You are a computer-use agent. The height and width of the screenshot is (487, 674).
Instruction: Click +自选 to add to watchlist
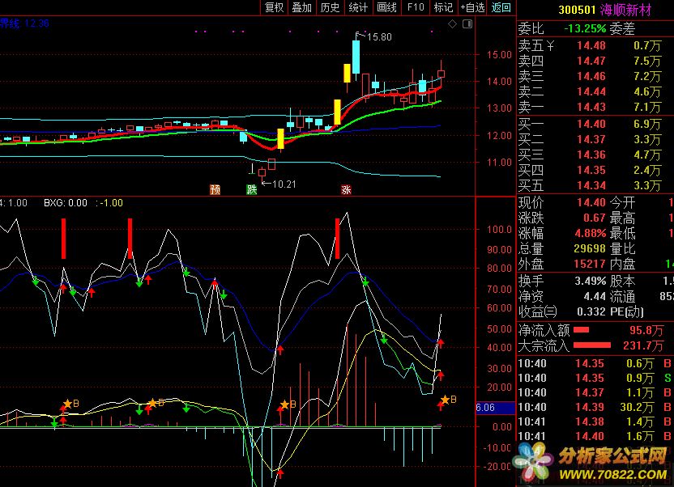472,7
